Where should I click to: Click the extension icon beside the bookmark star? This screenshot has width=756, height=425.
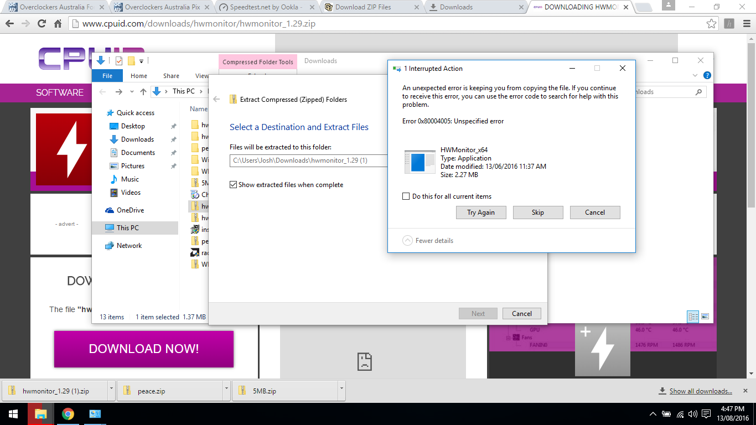pyautogui.click(x=729, y=24)
